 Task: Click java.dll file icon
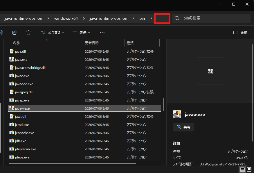(12, 51)
